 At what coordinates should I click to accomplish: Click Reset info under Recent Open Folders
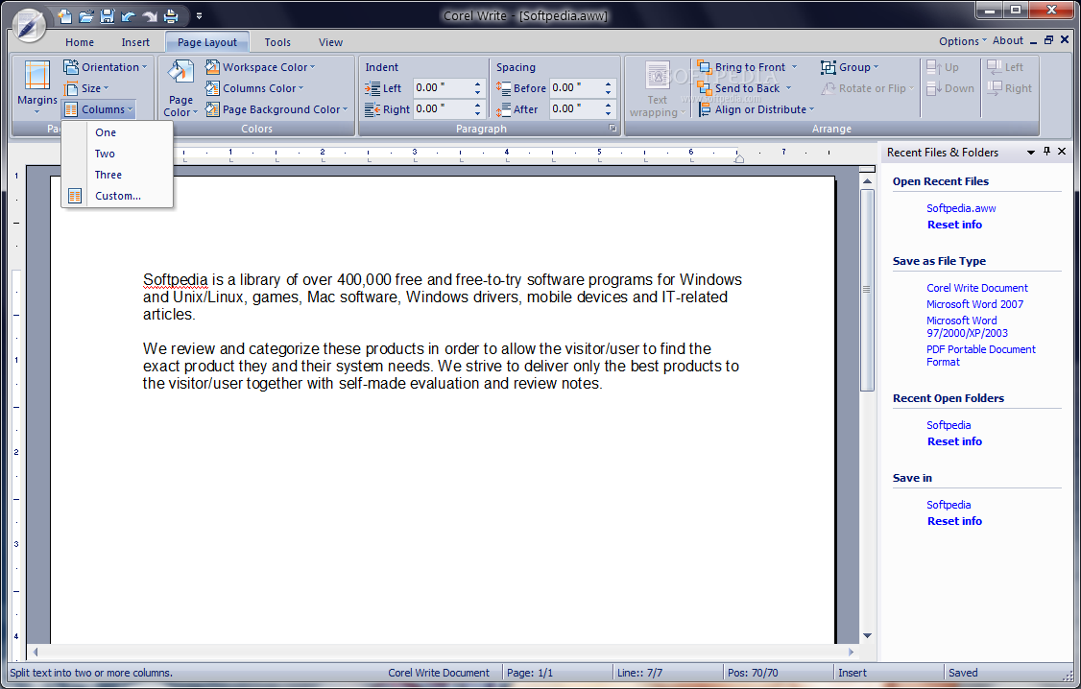(x=954, y=441)
